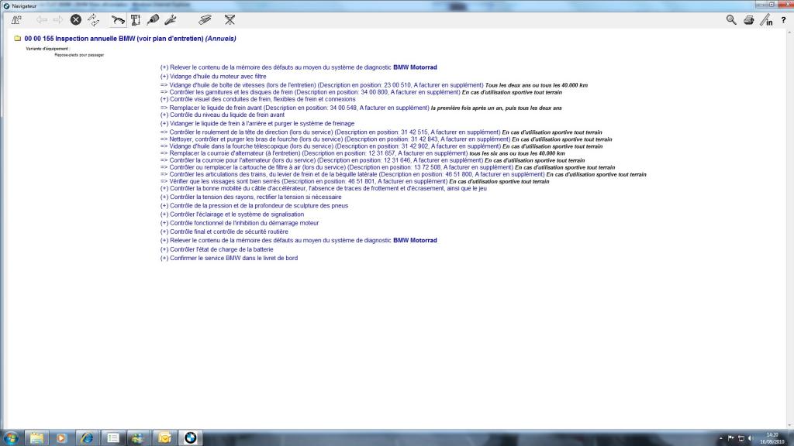The image size is (794, 446).
Task: Open the wrench special tools icon
Action: [x=170, y=19]
